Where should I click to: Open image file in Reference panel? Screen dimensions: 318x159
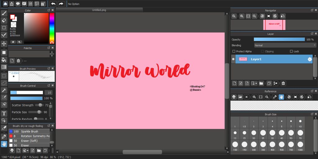[x=240, y=97]
